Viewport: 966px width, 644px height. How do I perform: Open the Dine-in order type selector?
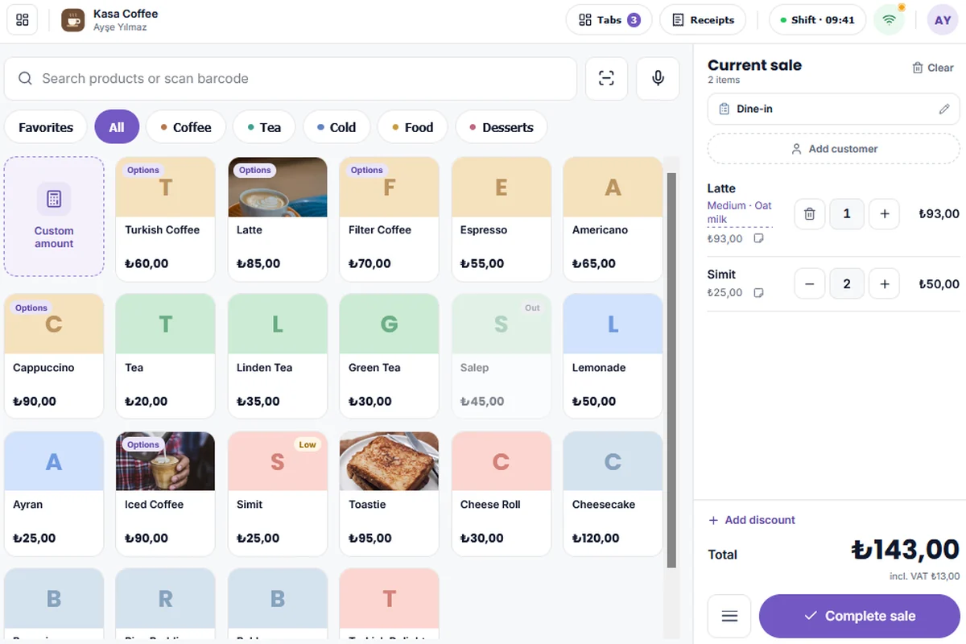834,109
